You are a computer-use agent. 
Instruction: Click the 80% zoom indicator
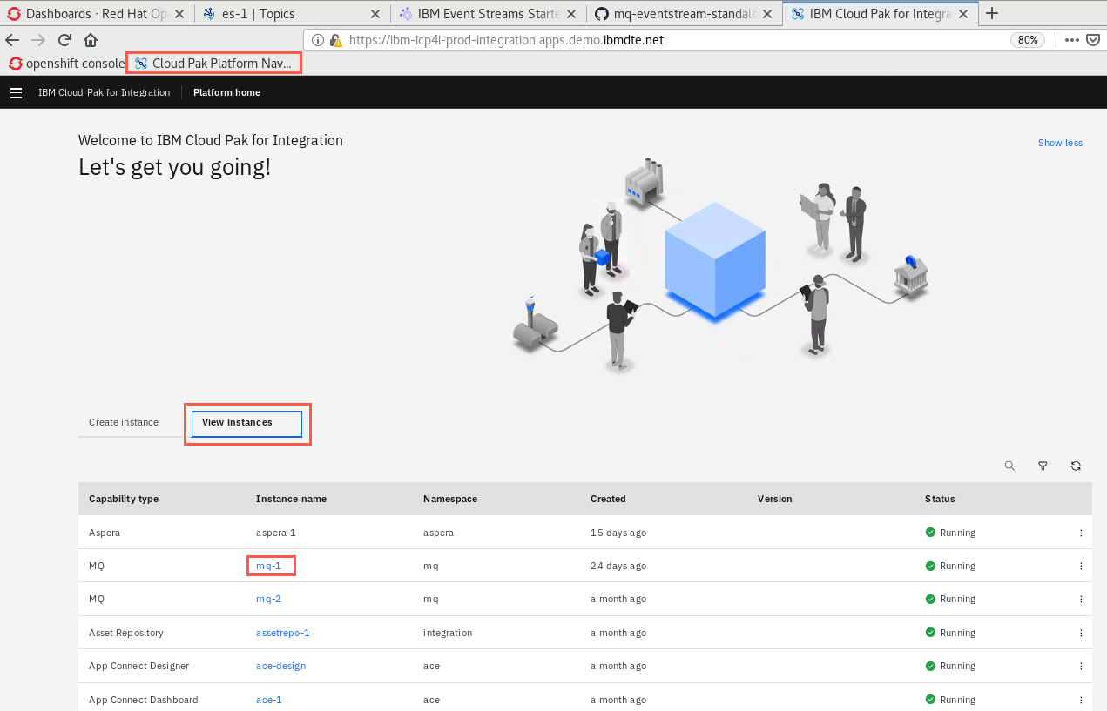point(1028,40)
